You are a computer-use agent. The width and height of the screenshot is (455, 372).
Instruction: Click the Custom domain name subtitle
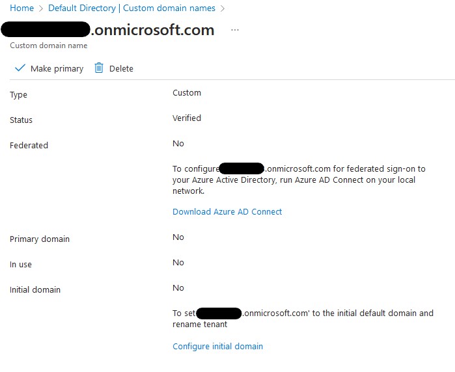49,46
